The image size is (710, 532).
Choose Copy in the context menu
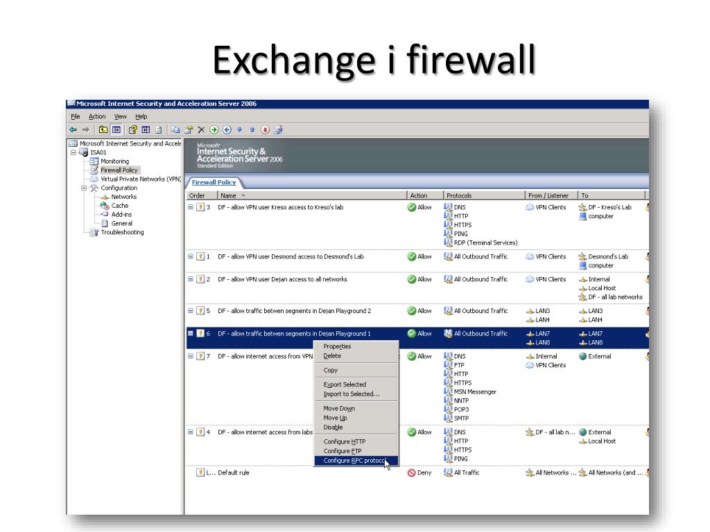(356, 370)
